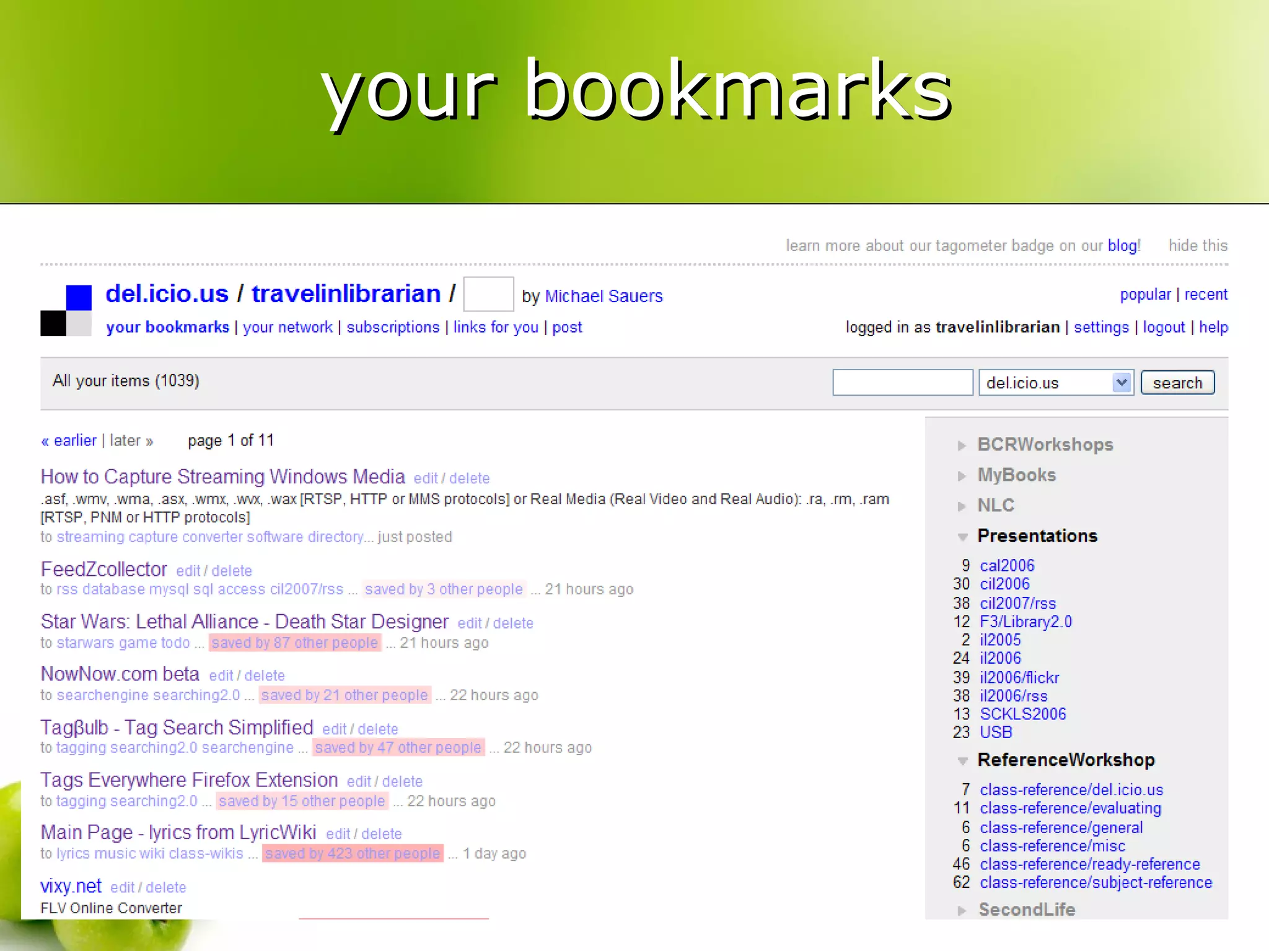1269x951 pixels.
Task: Click the searchengine tag under NowNow.com
Action: coord(103,695)
